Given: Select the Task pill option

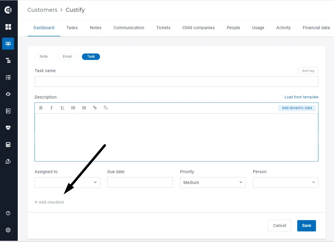Looking at the screenshot, I should tap(91, 57).
